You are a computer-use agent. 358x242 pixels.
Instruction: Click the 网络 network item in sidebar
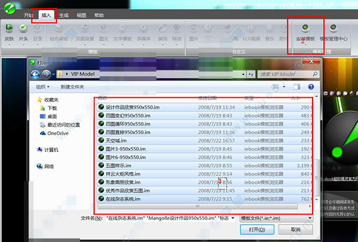coord(49,167)
